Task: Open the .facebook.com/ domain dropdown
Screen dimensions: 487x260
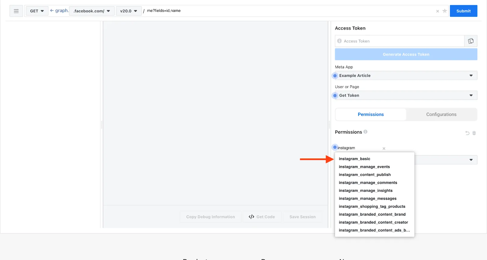Action: pyautogui.click(x=92, y=11)
